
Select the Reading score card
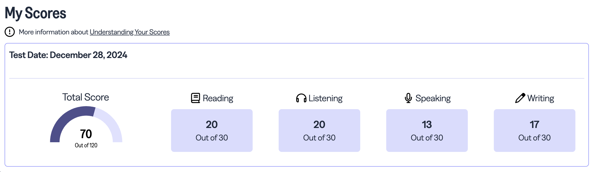(x=212, y=131)
